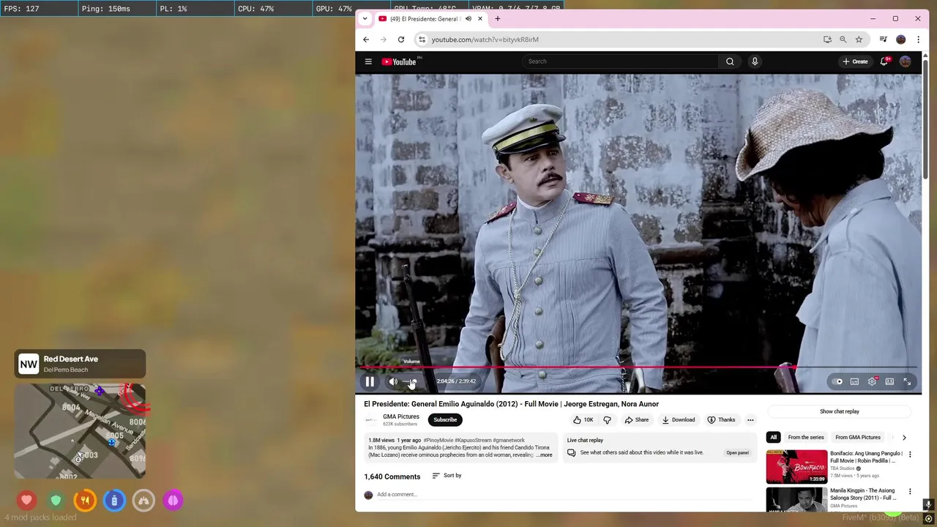Open site information icon in the address bar

click(x=421, y=40)
